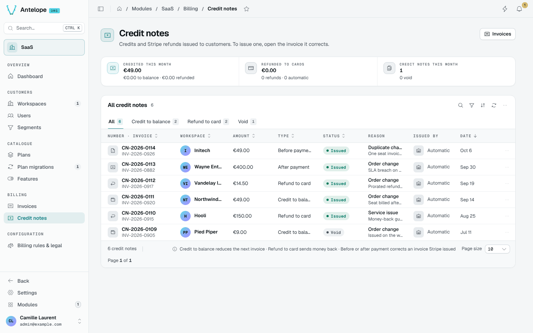Viewport: 533px width, 333px height.
Task: Open the Page size dropdown
Action: click(x=497, y=249)
